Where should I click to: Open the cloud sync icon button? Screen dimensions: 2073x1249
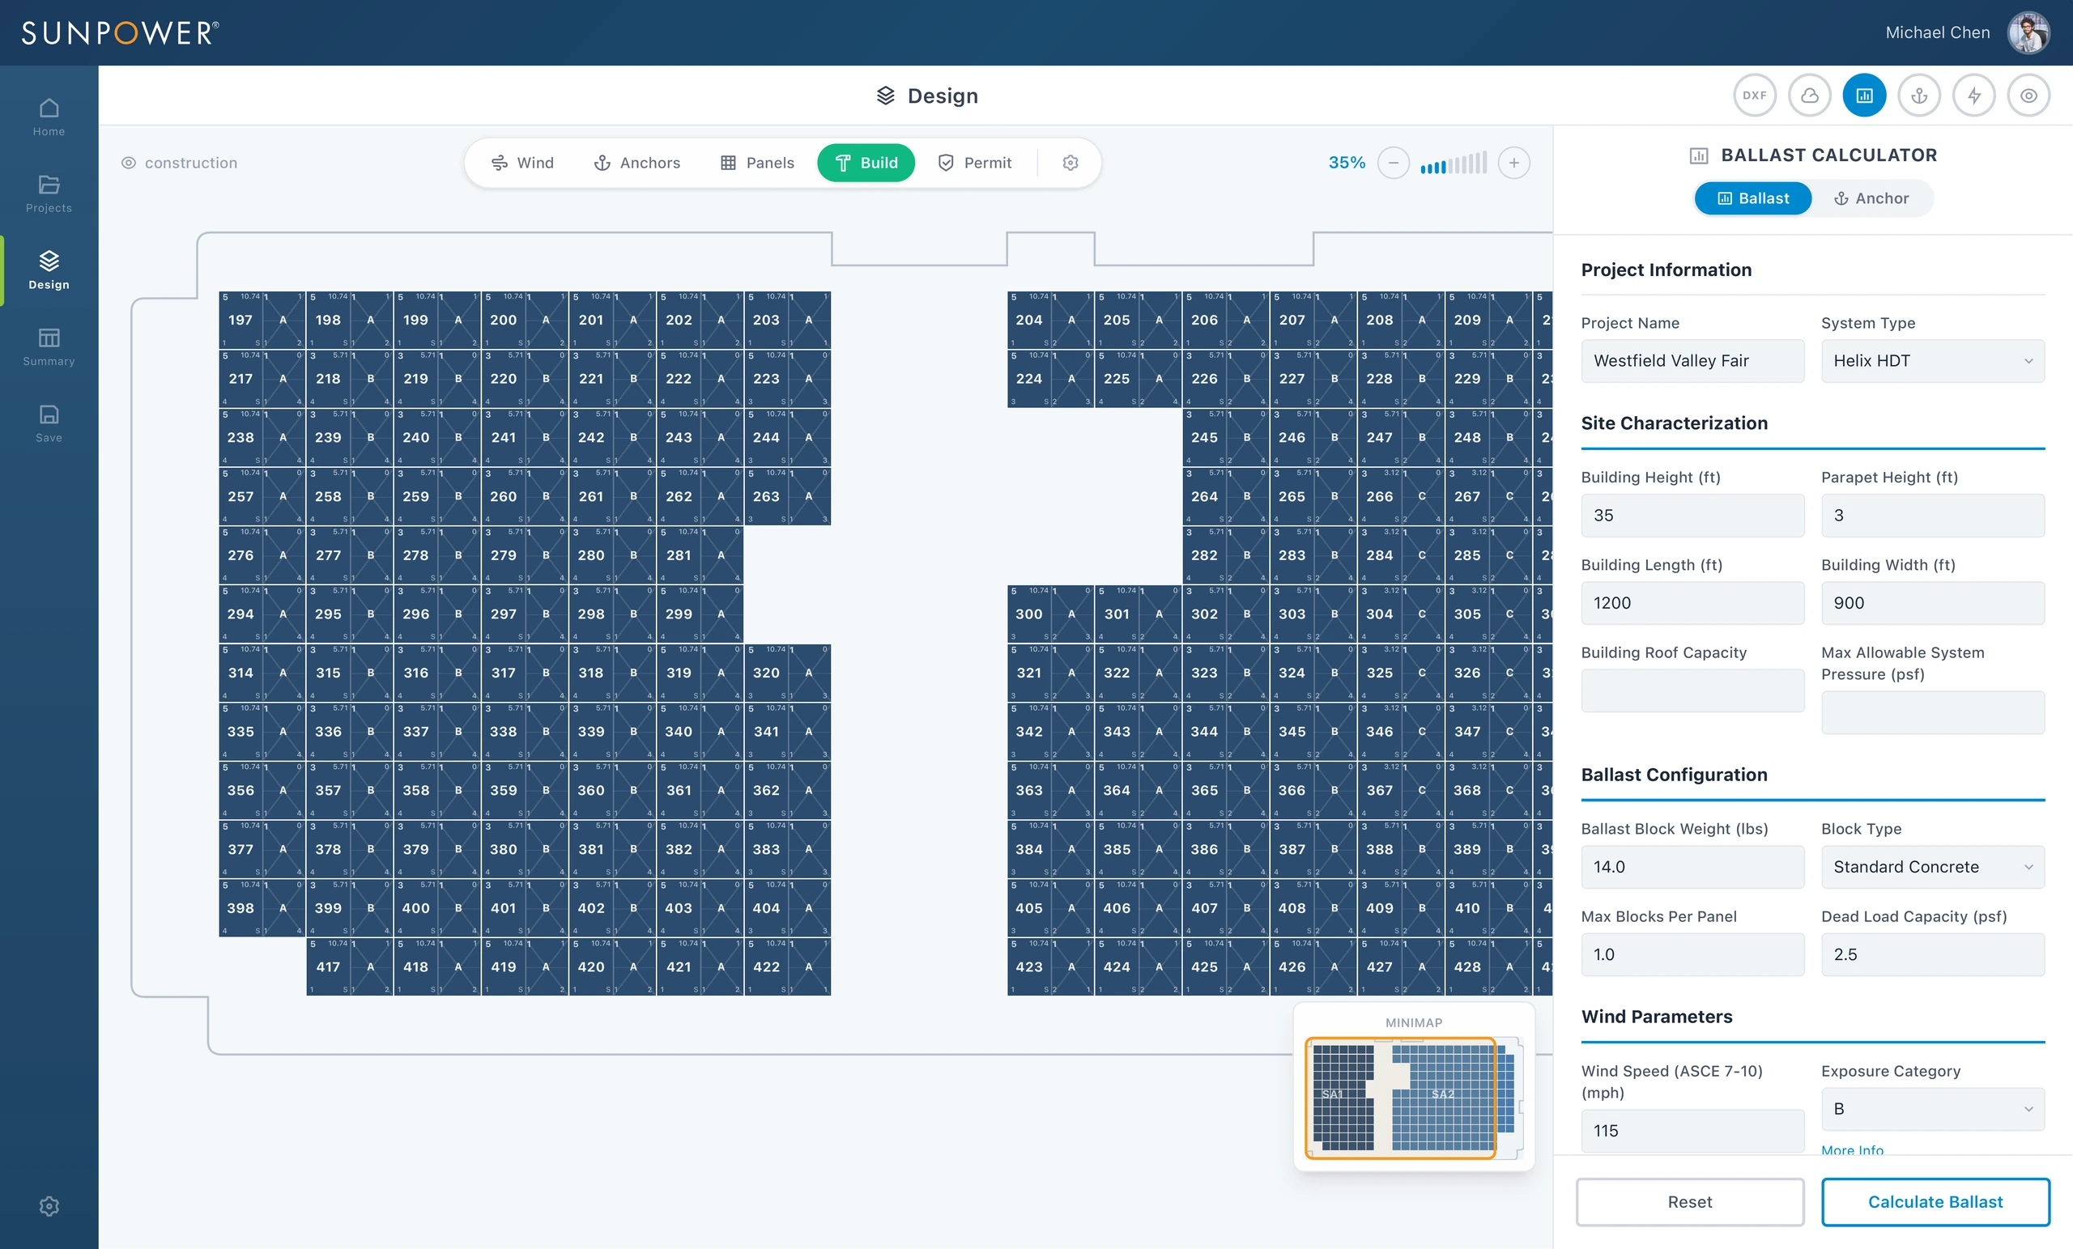pyautogui.click(x=1809, y=95)
